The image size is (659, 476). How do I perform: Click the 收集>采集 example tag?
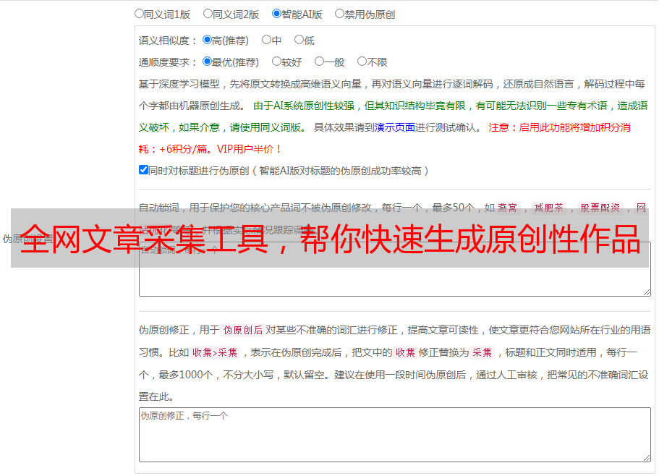(x=215, y=352)
